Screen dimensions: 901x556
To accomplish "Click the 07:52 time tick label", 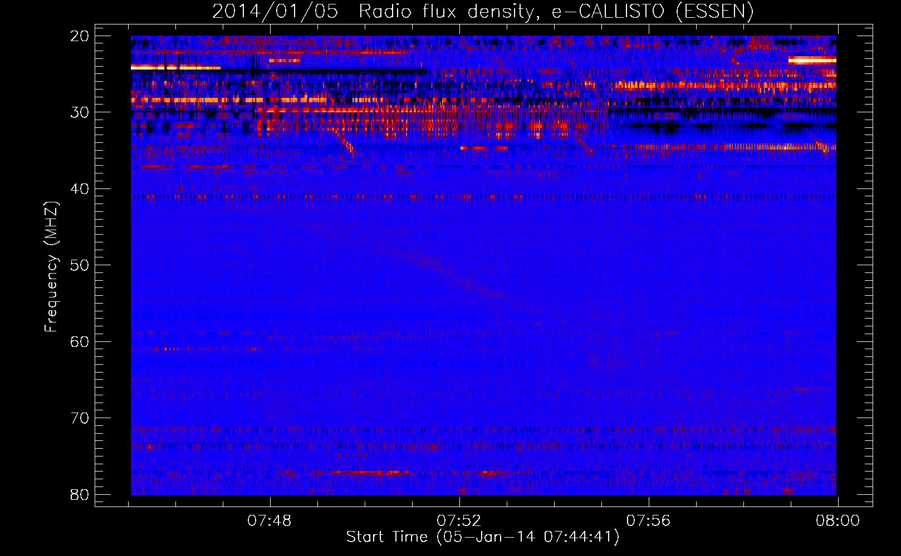I will pyautogui.click(x=459, y=521).
